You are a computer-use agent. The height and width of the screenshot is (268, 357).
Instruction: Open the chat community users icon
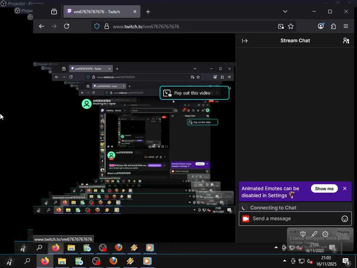coord(346,40)
